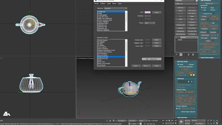Open the Modifier List dropdown
Screen dimensions: 222x125
(186, 4)
